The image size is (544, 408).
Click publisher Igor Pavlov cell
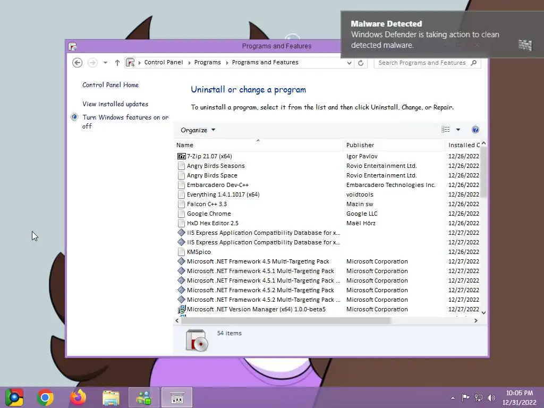tap(362, 156)
